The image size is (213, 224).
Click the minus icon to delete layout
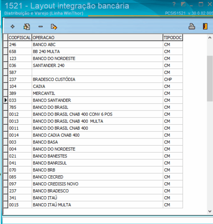[x=40, y=27]
